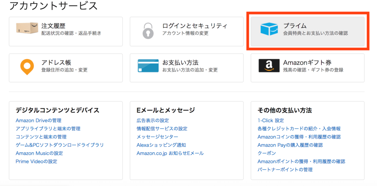
Task: Select Prime Videoの設定 link
Action: [36, 161]
